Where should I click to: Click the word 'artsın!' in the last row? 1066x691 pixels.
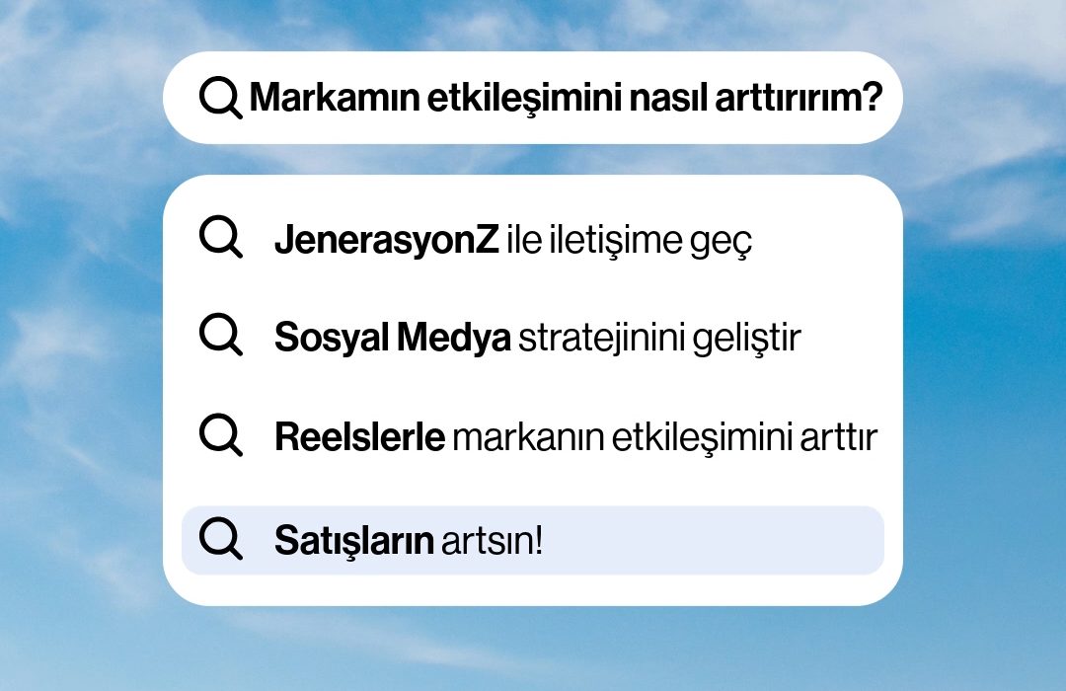pyautogui.click(x=492, y=541)
